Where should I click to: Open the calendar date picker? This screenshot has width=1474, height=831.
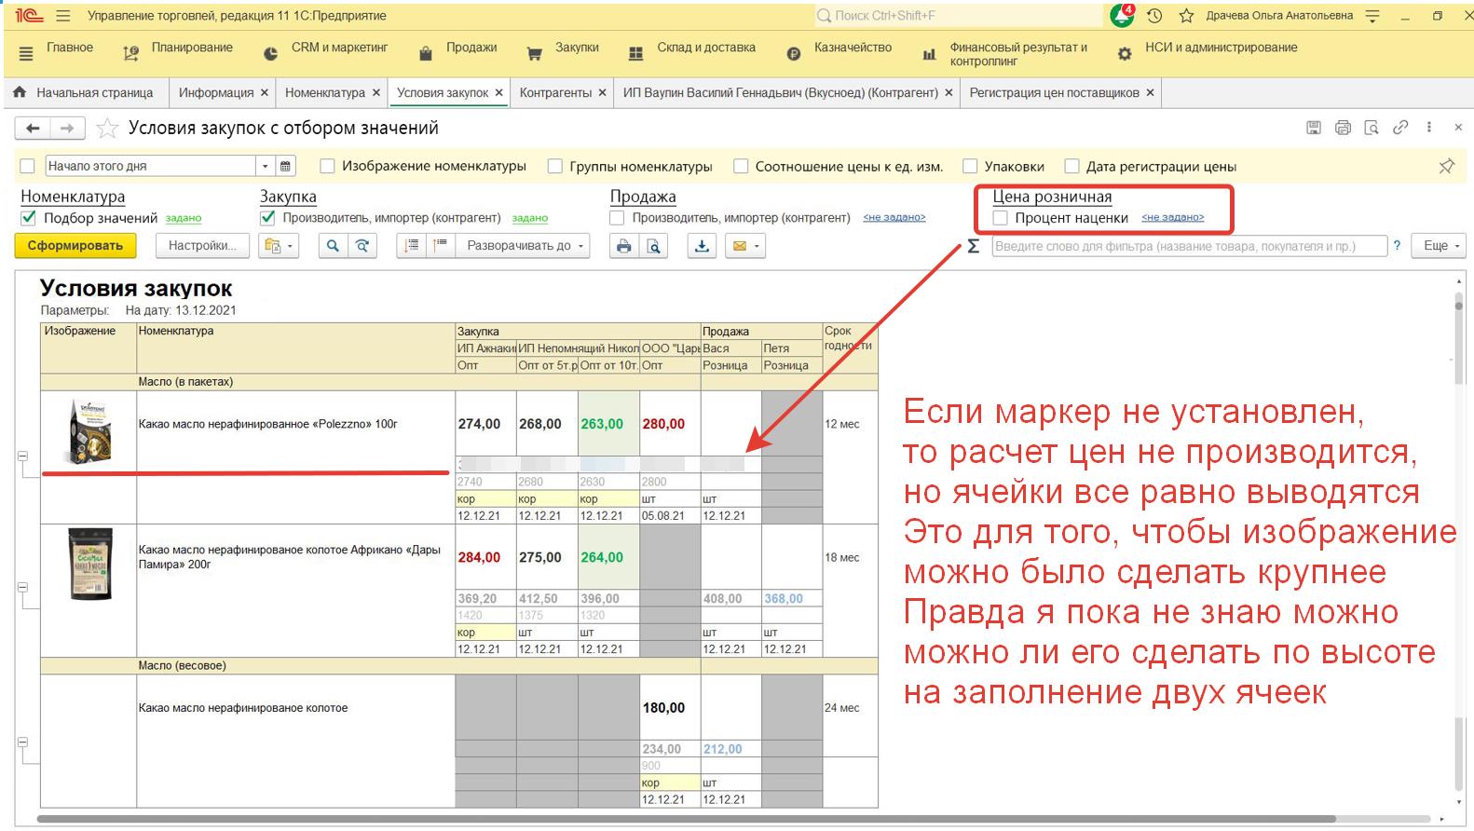coord(286,166)
